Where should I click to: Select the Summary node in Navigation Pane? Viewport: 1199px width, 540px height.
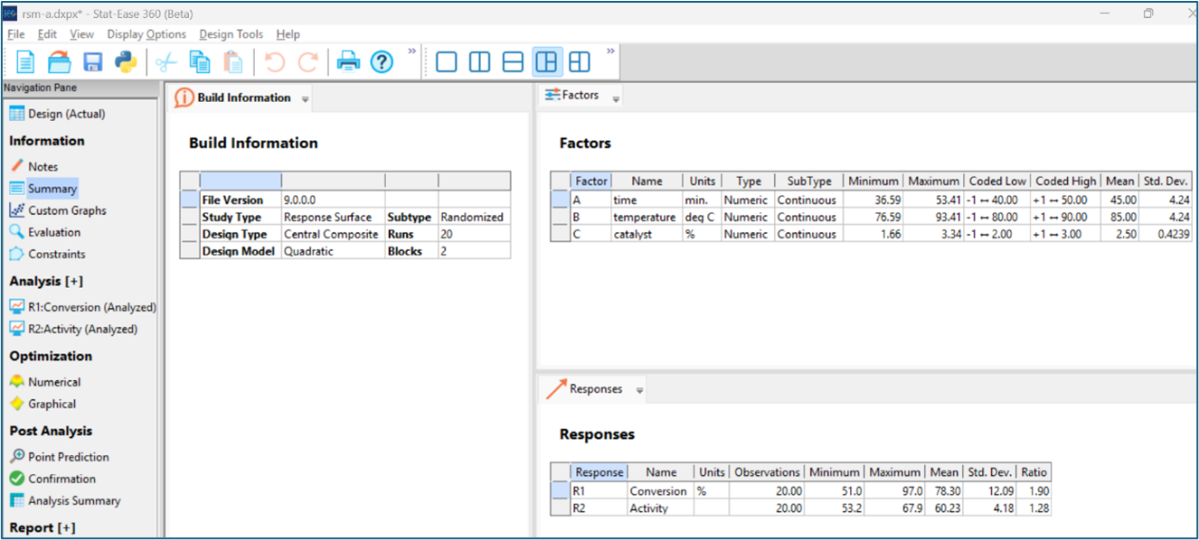pyautogui.click(x=42, y=189)
